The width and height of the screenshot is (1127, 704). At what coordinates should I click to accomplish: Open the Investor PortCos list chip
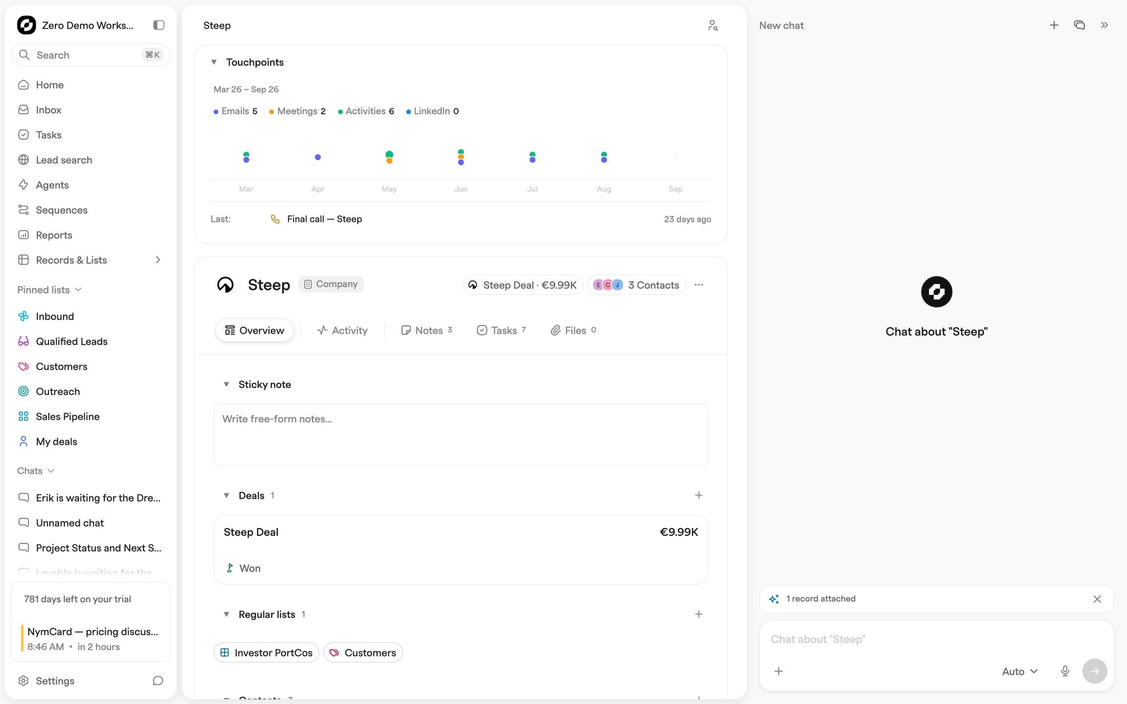(x=266, y=652)
